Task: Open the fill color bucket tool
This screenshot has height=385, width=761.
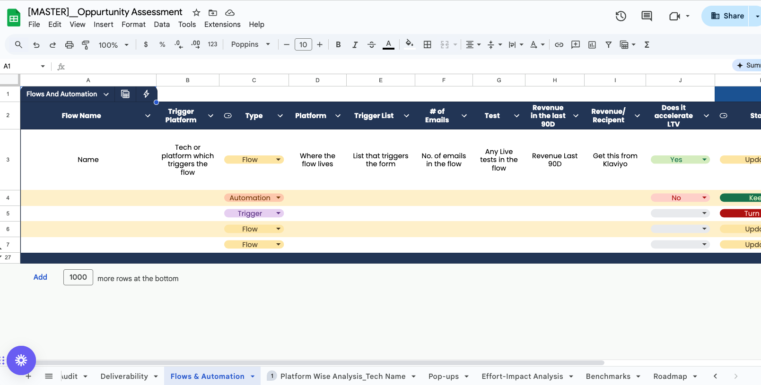Action: (410, 44)
